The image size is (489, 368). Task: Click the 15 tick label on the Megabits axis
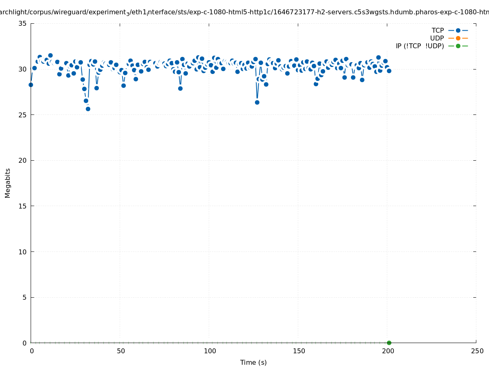coord(22,206)
